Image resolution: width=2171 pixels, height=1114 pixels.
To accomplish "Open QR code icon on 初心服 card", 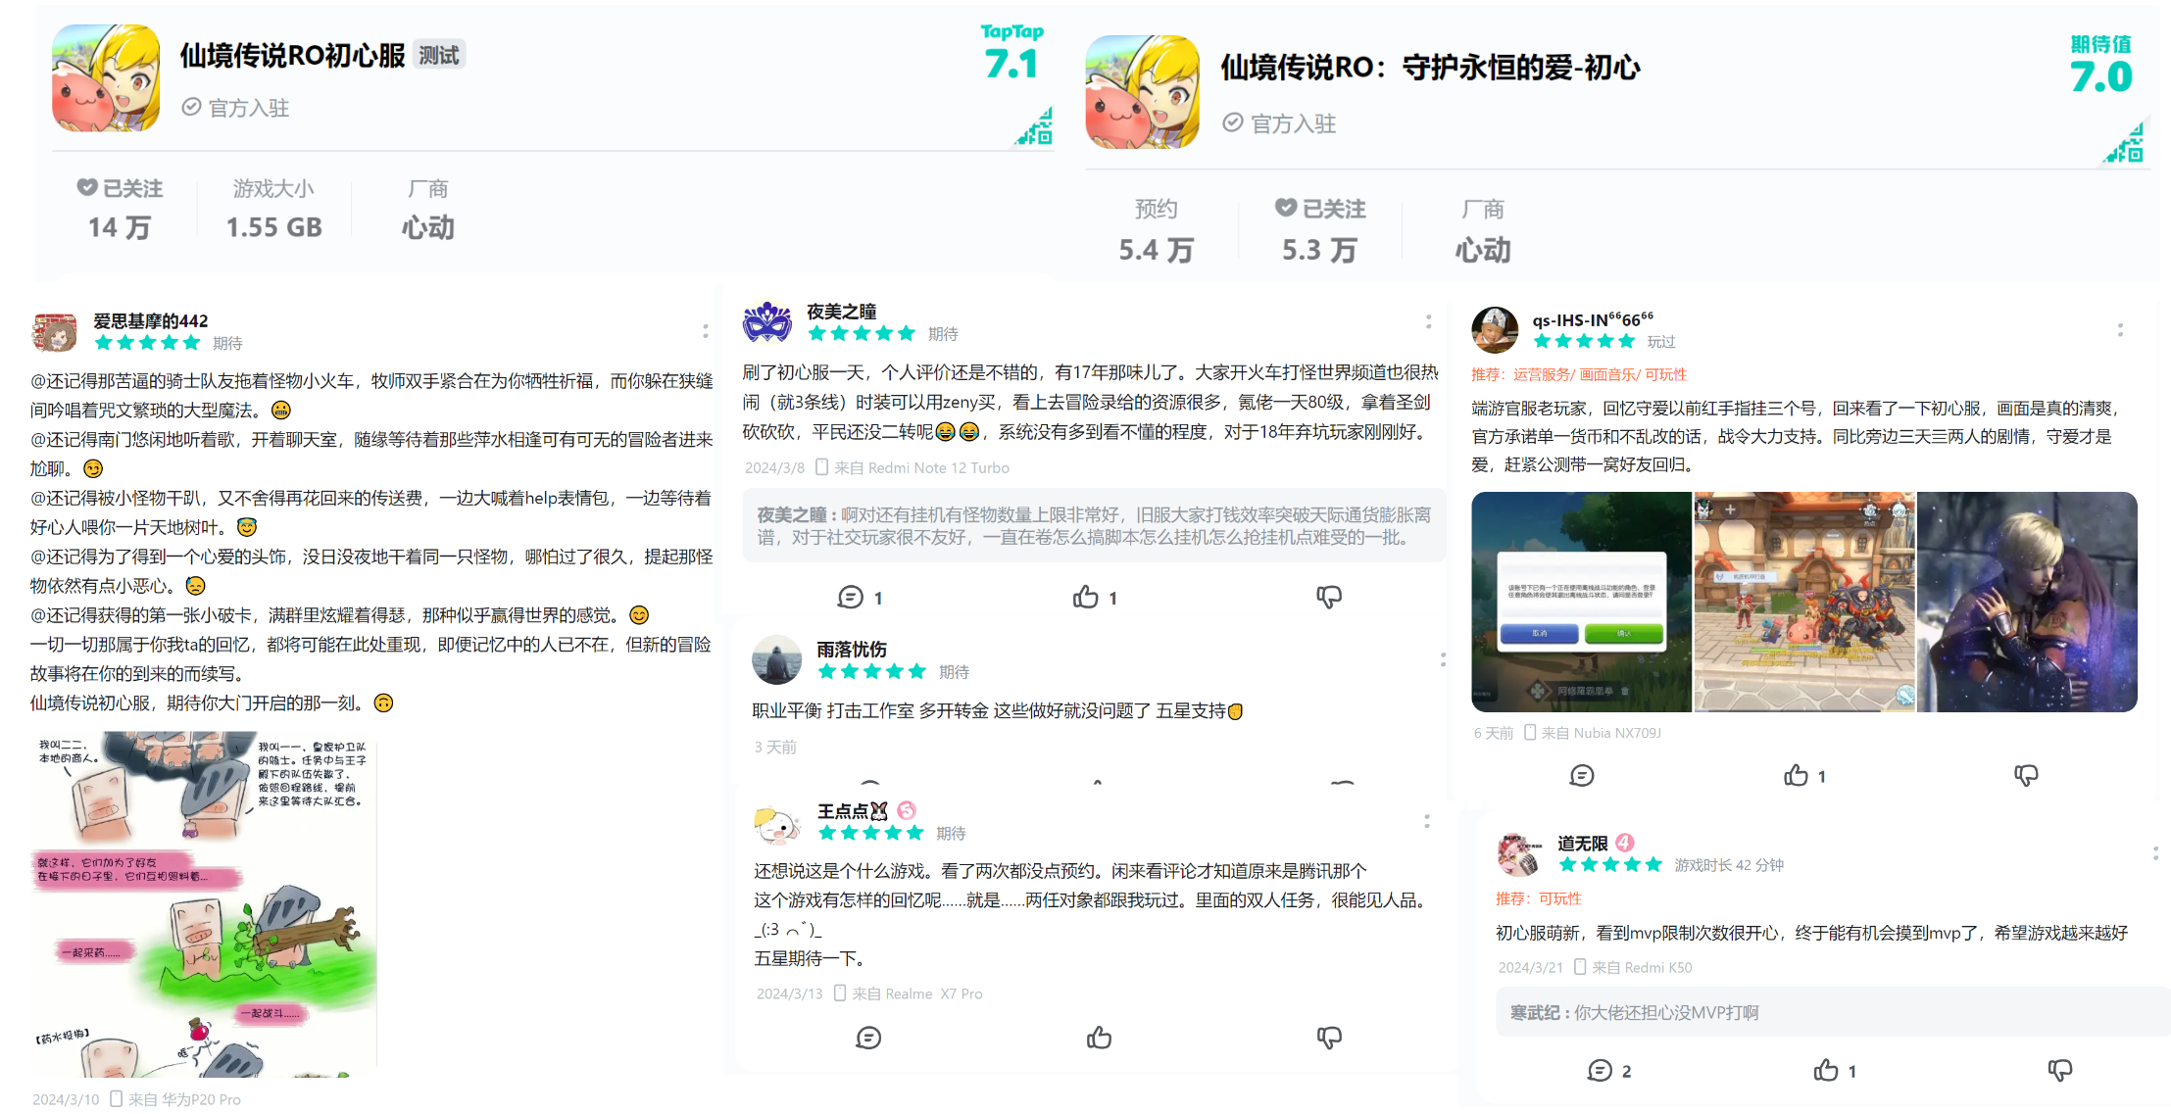I will (1033, 127).
